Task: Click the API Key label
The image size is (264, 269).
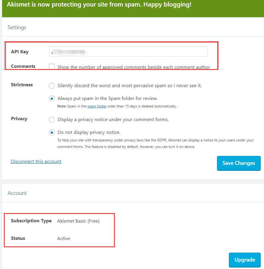Action: pyautogui.click(x=20, y=52)
